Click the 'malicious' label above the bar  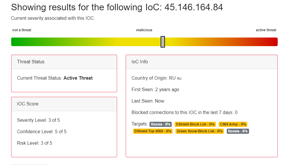pos(144,30)
